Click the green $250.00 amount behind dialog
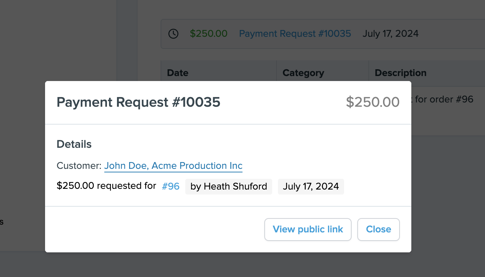 coord(209,34)
